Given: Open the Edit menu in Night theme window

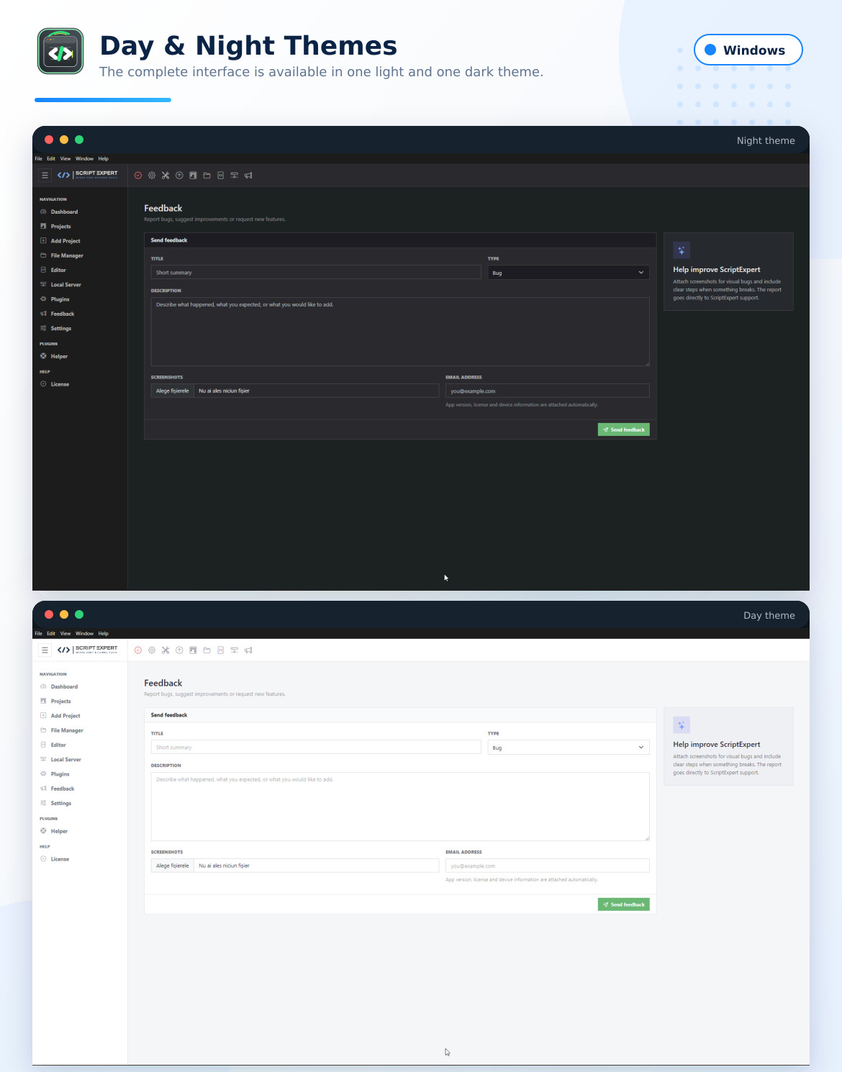Looking at the screenshot, I should click(x=51, y=159).
